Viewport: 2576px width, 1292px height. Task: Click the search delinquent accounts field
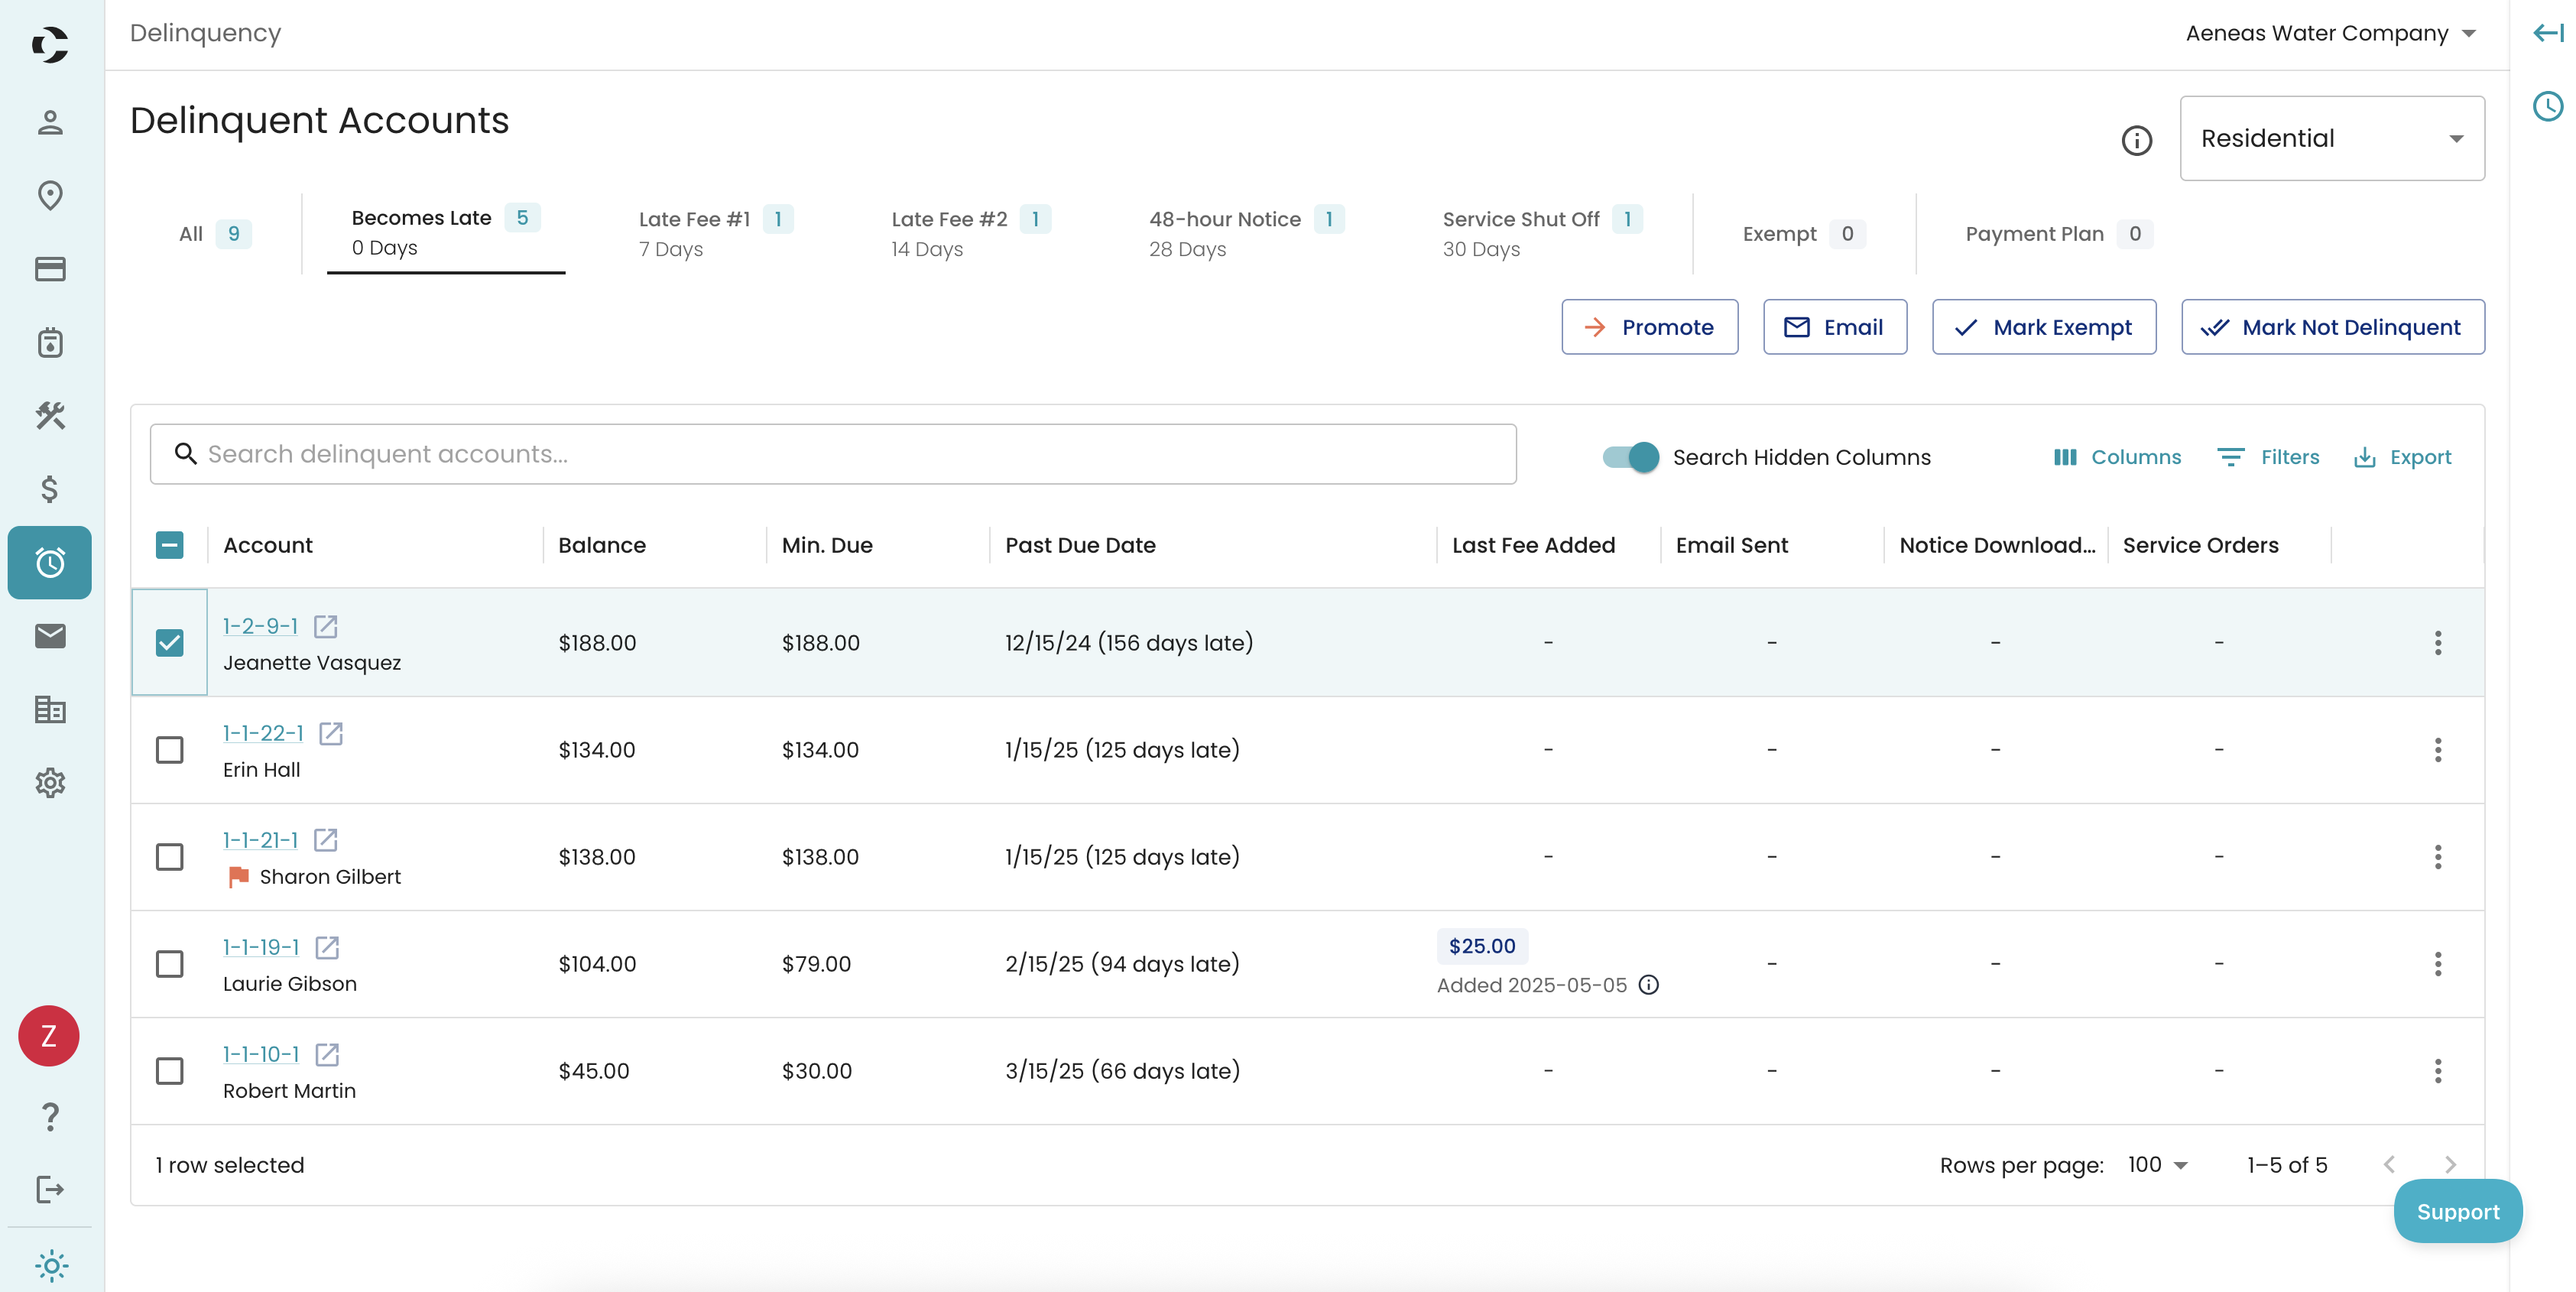[x=832, y=454]
